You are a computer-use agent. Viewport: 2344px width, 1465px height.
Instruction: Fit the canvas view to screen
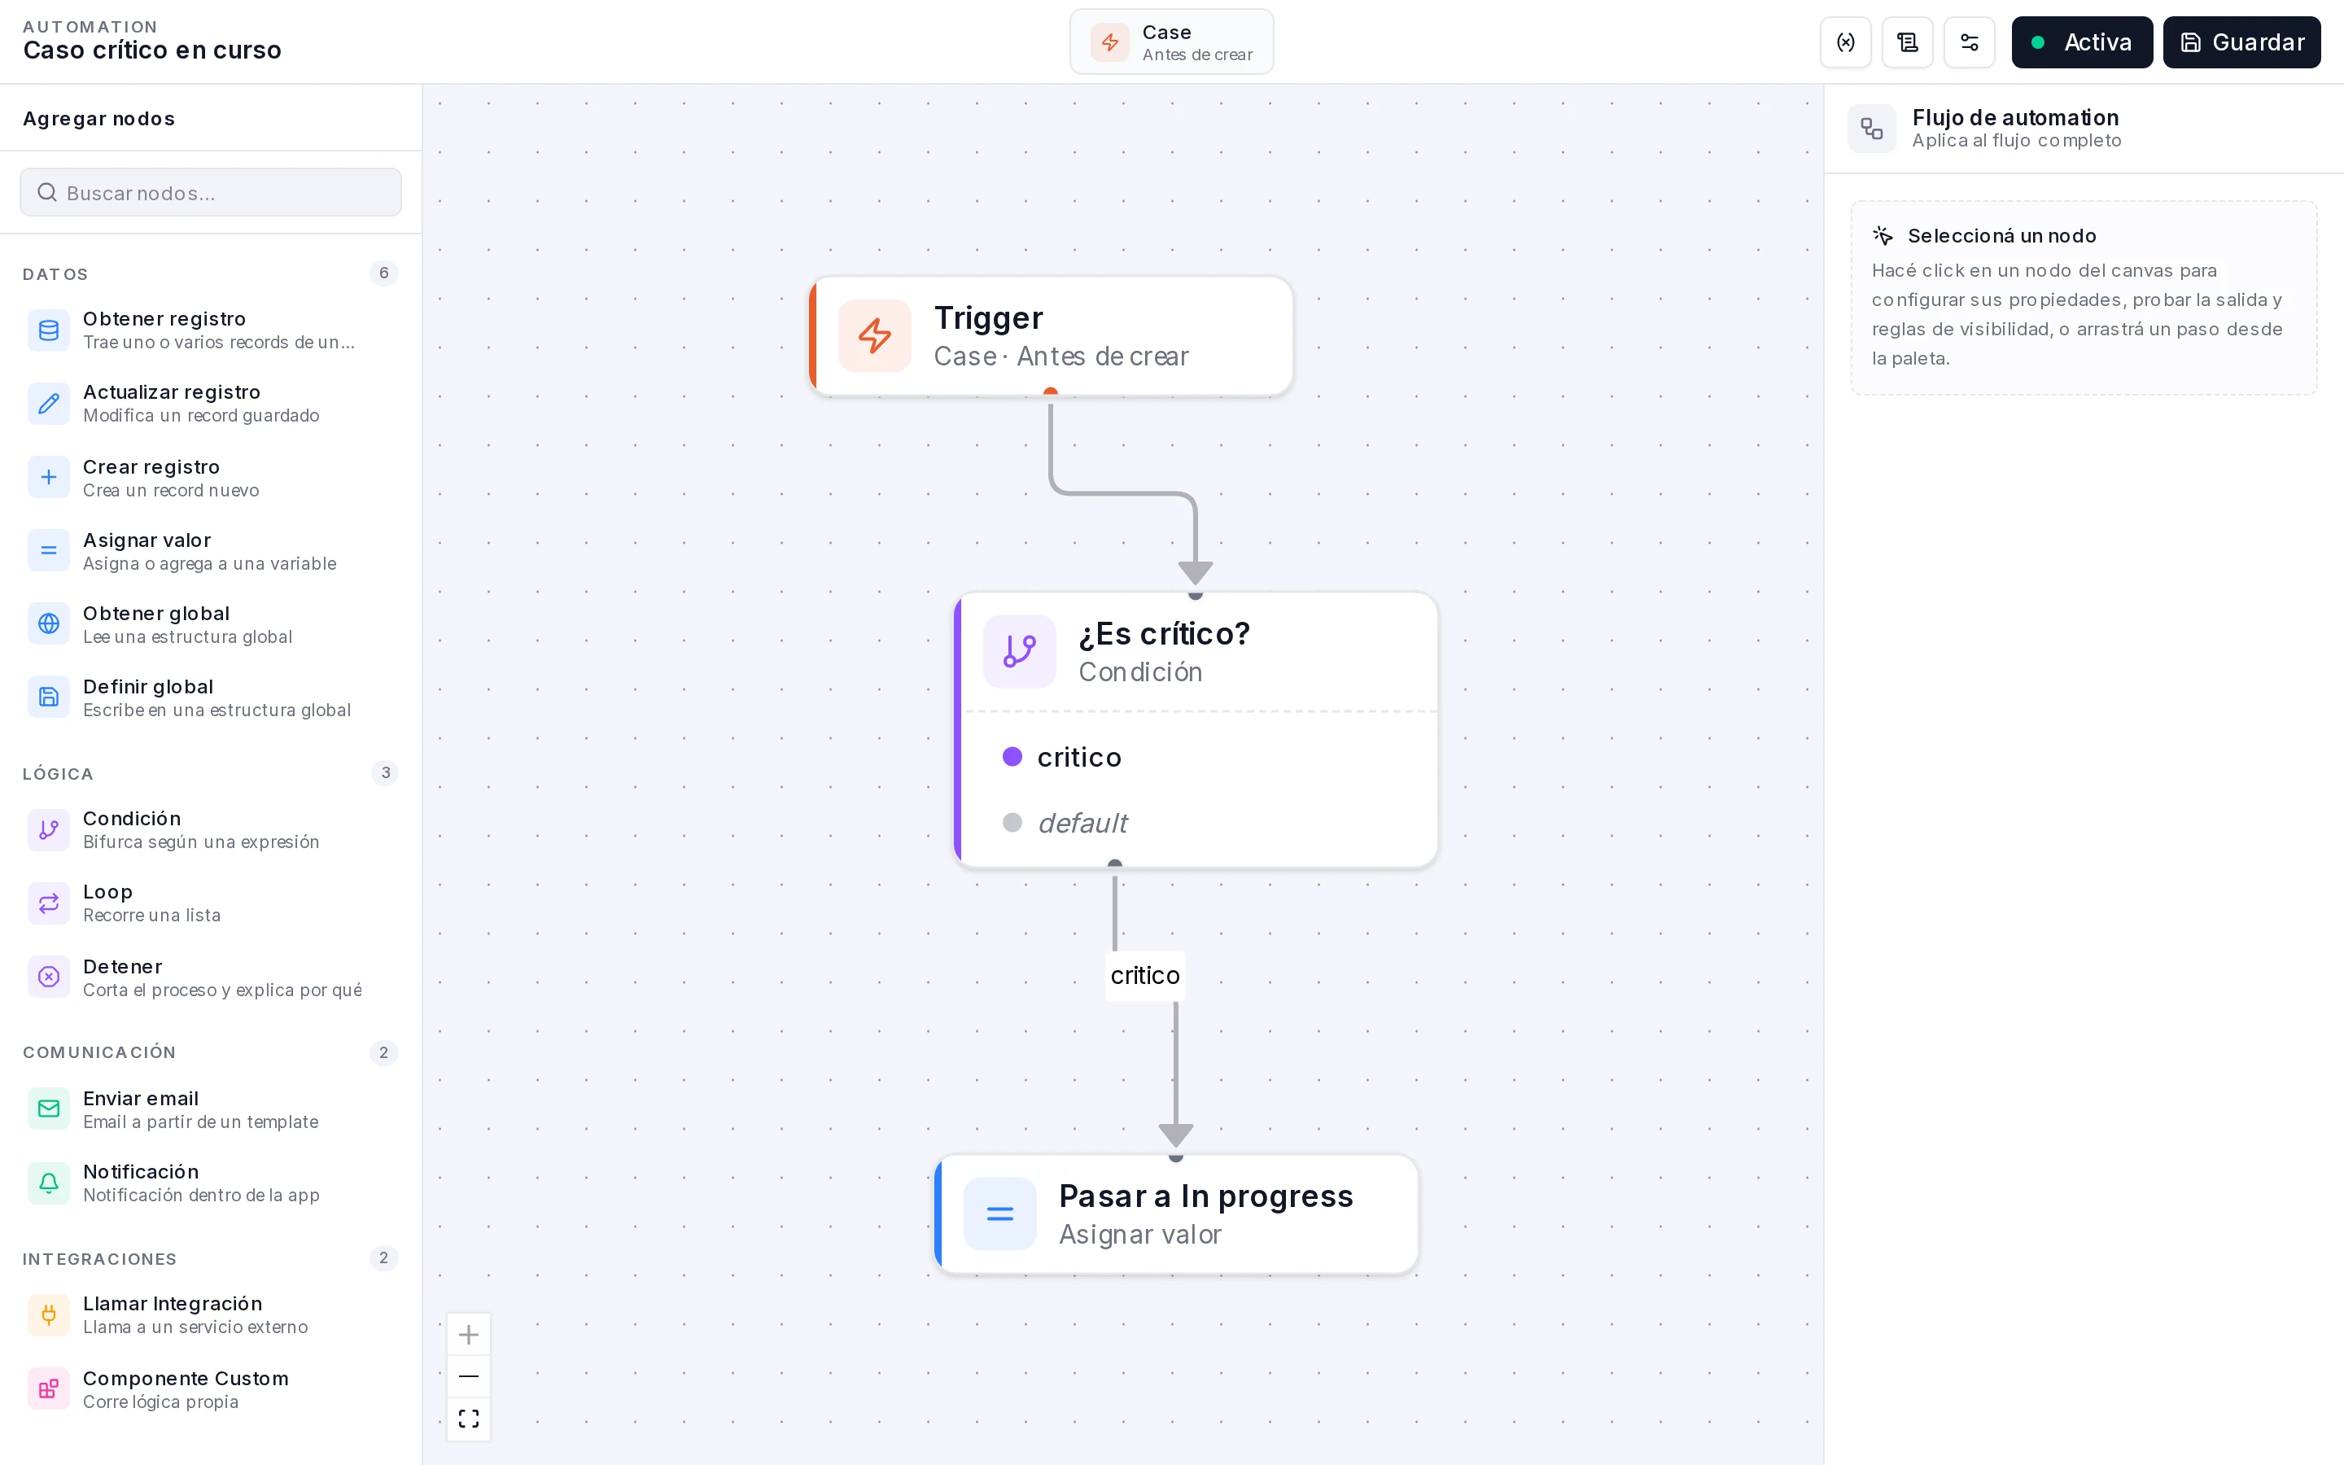(x=469, y=1419)
